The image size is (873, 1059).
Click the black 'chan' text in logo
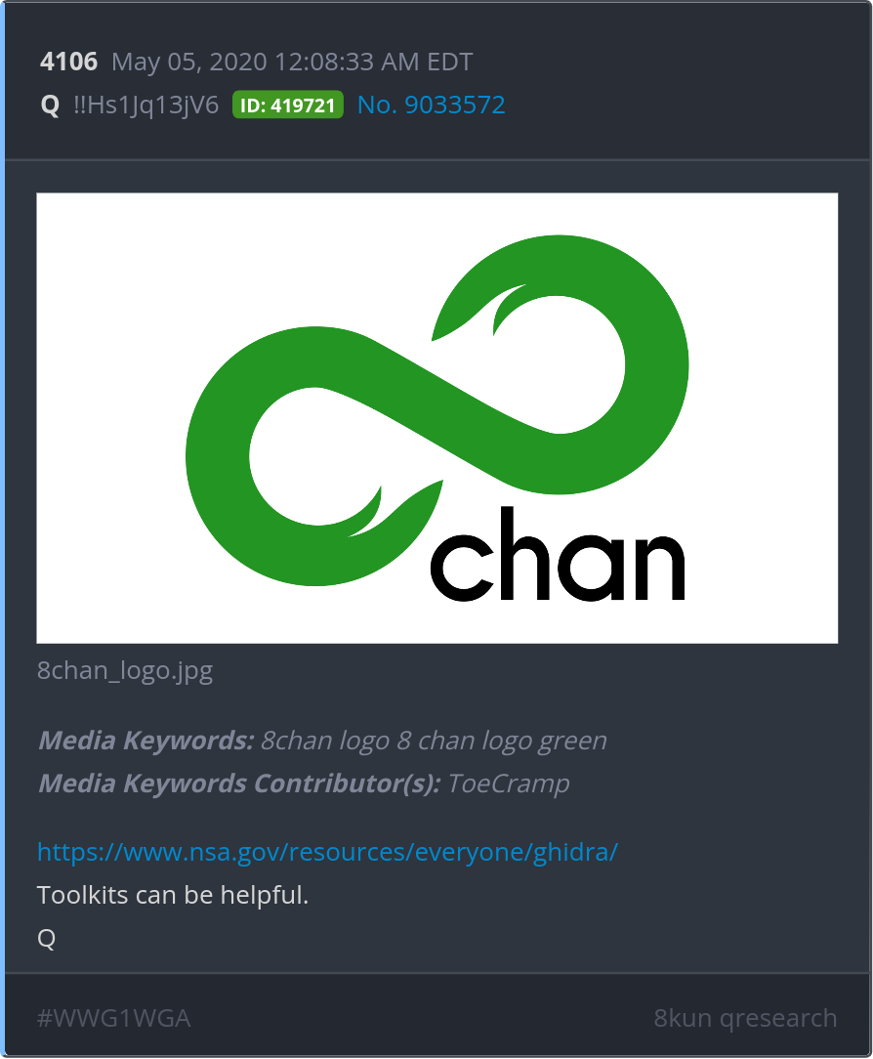[x=558, y=554]
